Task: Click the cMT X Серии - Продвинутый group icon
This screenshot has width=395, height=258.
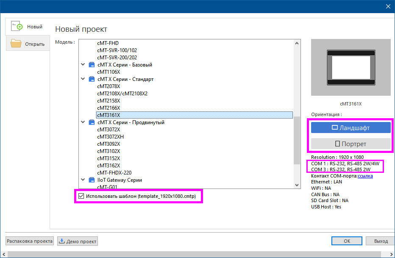Action: (92, 122)
